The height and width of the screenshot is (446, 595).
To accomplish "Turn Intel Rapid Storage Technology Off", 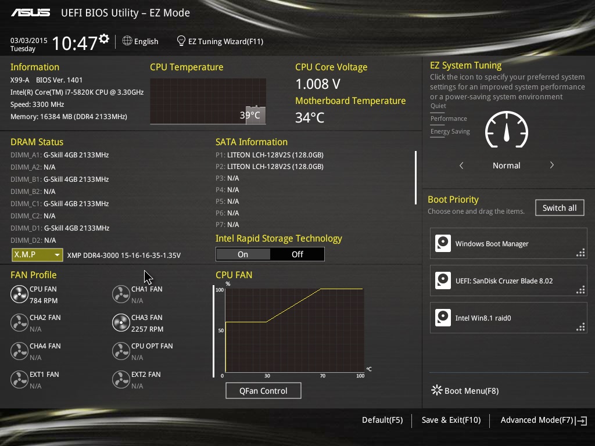I will (x=297, y=254).
